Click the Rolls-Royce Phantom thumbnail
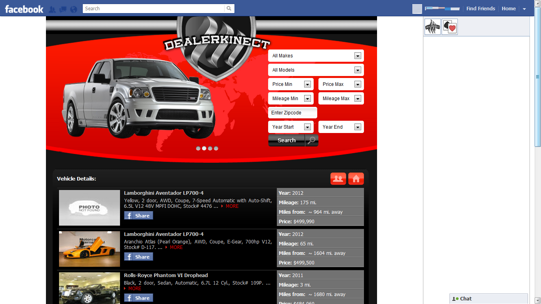 point(90,288)
